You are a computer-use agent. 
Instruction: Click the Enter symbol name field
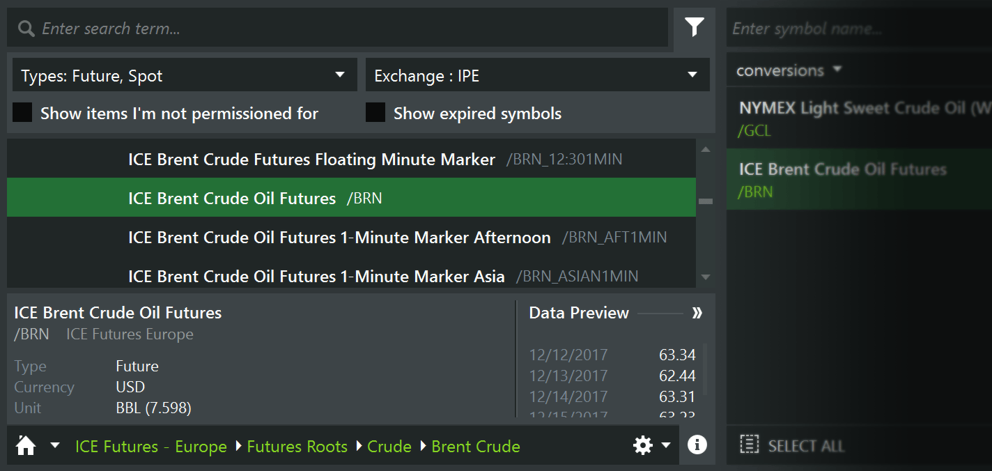tap(859, 29)
